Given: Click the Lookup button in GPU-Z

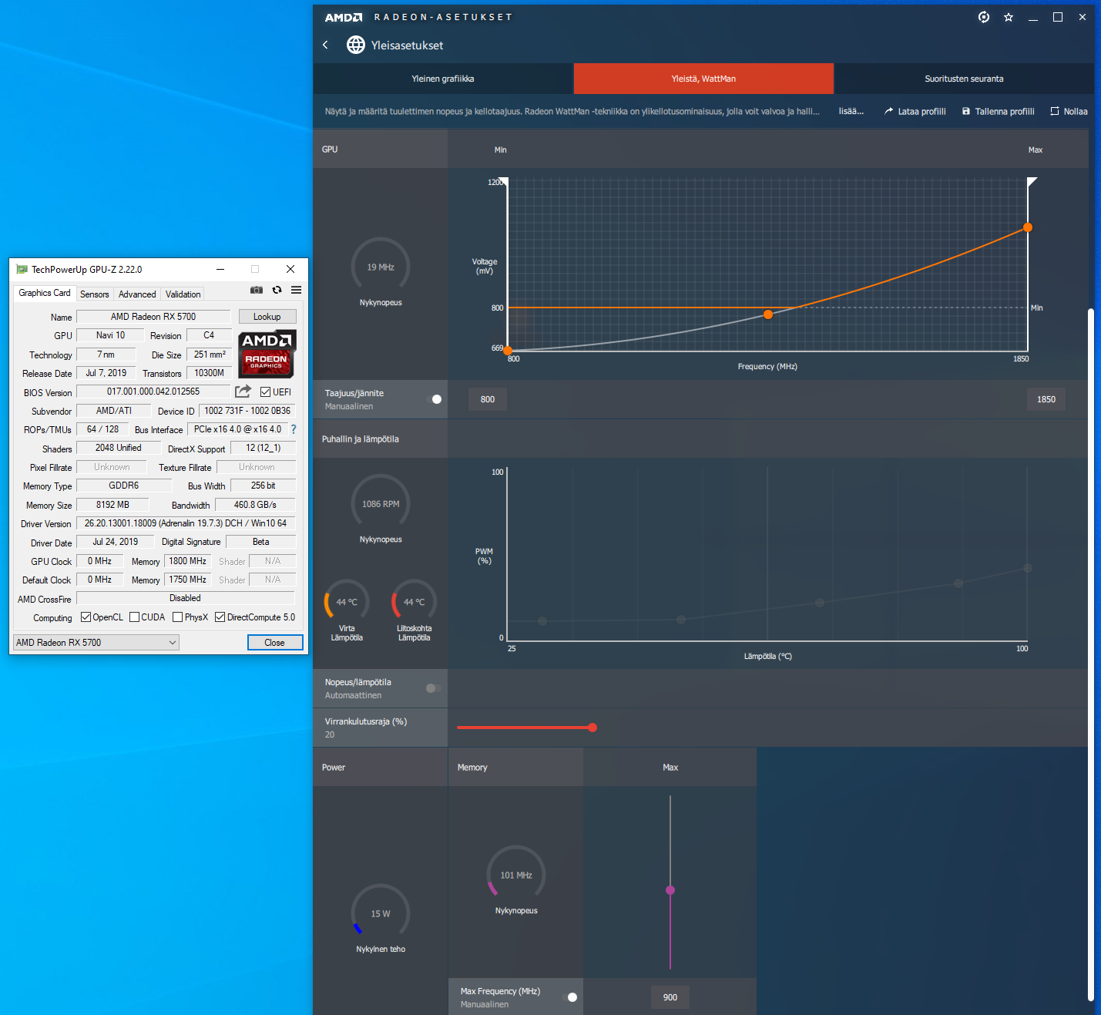Looking at the screenshot, I should (267, 317).
